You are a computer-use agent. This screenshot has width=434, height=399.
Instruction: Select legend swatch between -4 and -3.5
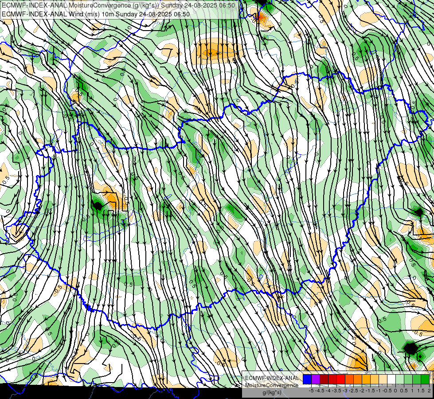click(x=332, y=379)
